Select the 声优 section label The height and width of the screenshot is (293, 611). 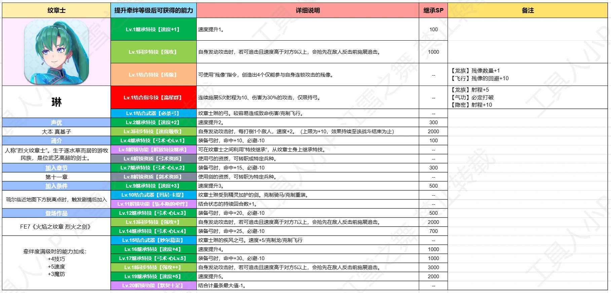pos(56,123)
